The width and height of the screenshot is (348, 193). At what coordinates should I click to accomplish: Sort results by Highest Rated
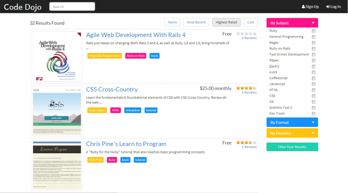[226, 22]
